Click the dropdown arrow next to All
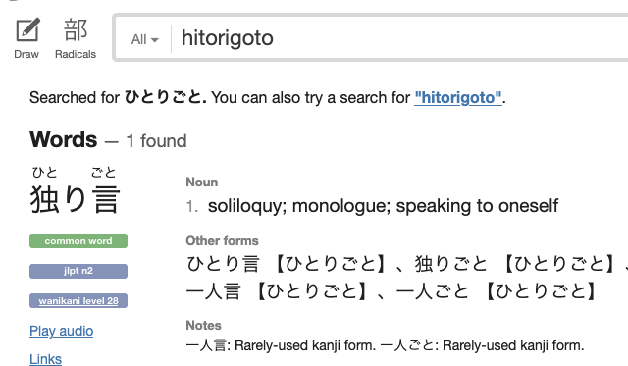The height and width of the screenshot is (366, 628). tap(155, 40)
